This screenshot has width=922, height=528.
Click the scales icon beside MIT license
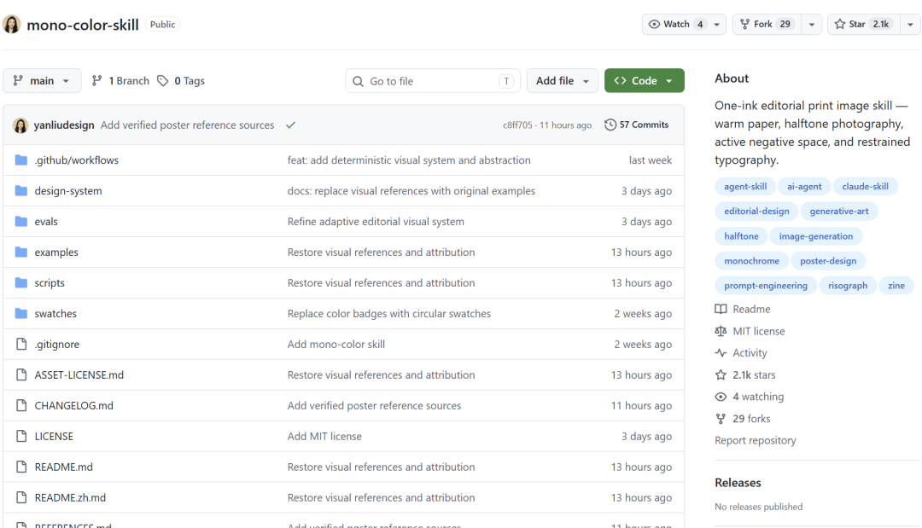coord(721,331)
